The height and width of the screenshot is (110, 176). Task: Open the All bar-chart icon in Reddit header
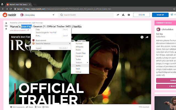(x=123, y=15)
